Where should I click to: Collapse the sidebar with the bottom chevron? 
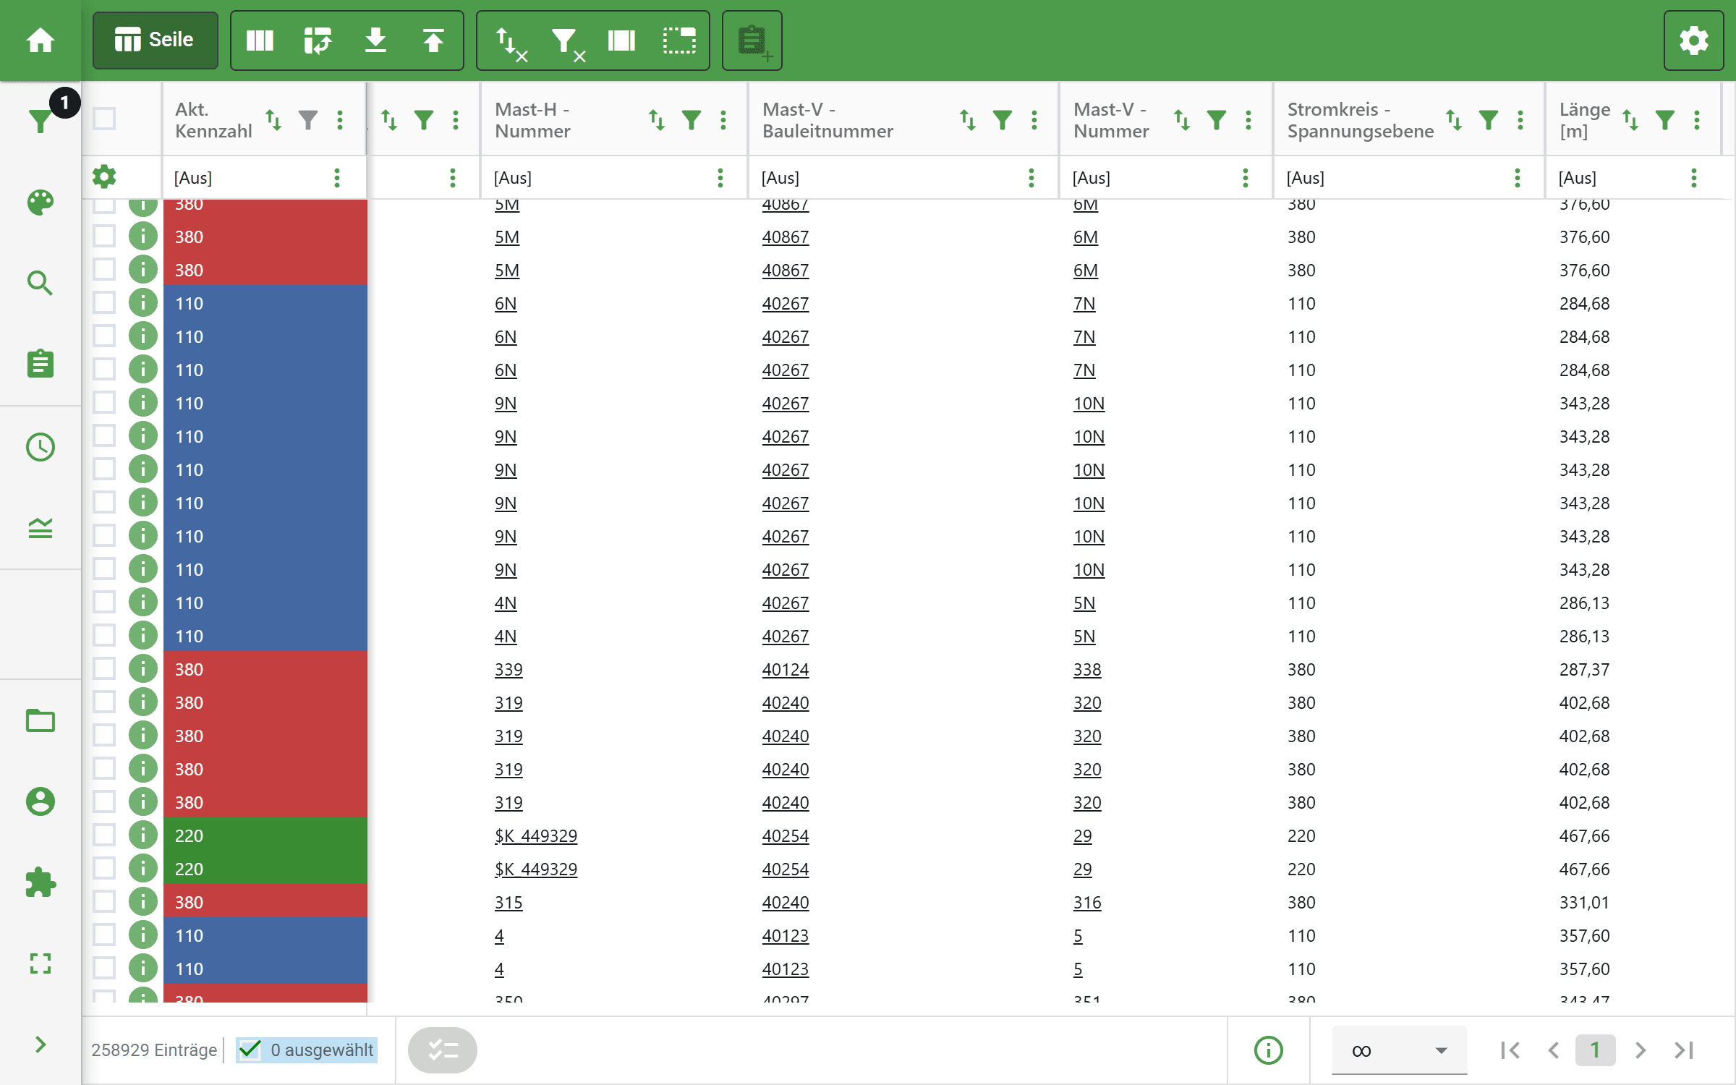pyautogui.click(x=41, y=1044)
